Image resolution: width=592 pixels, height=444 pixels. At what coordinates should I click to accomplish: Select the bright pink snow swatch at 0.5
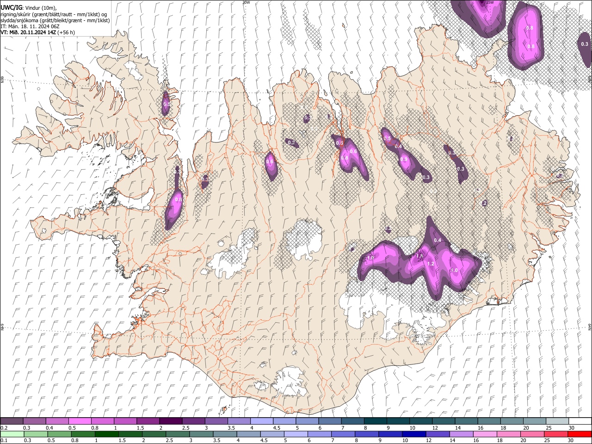[x=80, y=421]
